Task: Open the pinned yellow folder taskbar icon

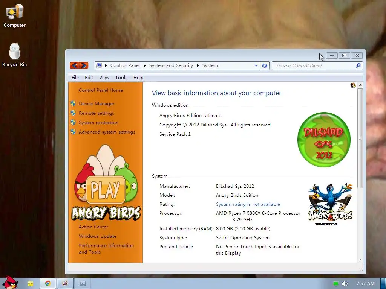Action: point(31,284)
